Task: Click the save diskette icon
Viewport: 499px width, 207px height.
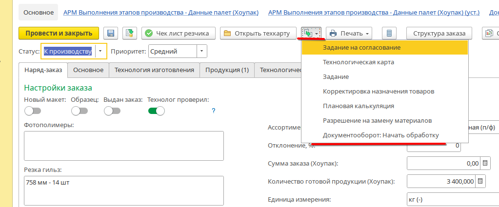Action: [111, 33]
